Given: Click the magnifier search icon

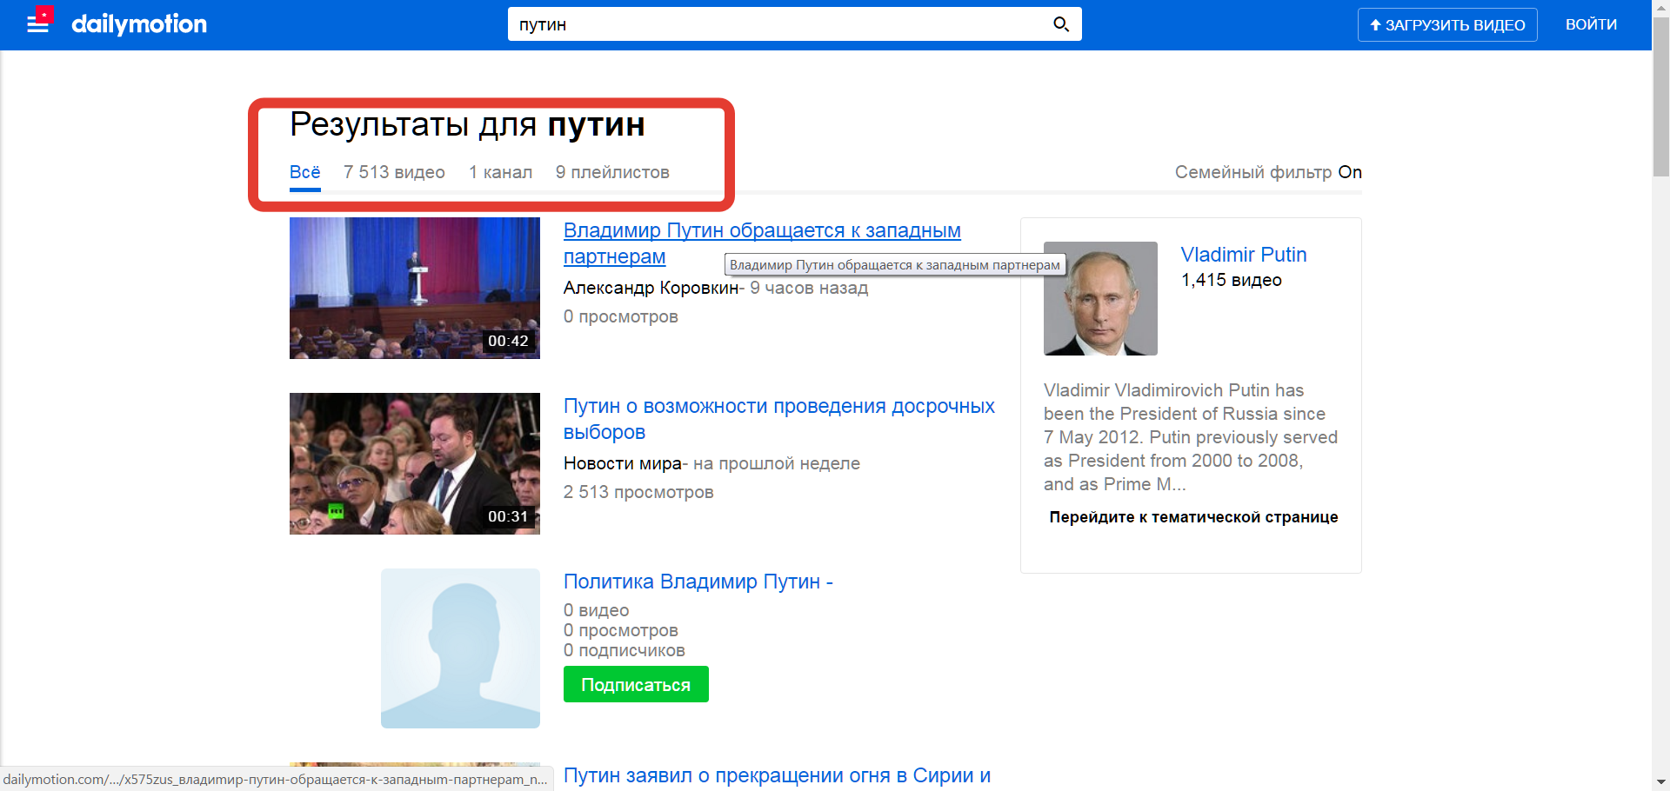Looking at the screenshot, I should pos(1060,24).
